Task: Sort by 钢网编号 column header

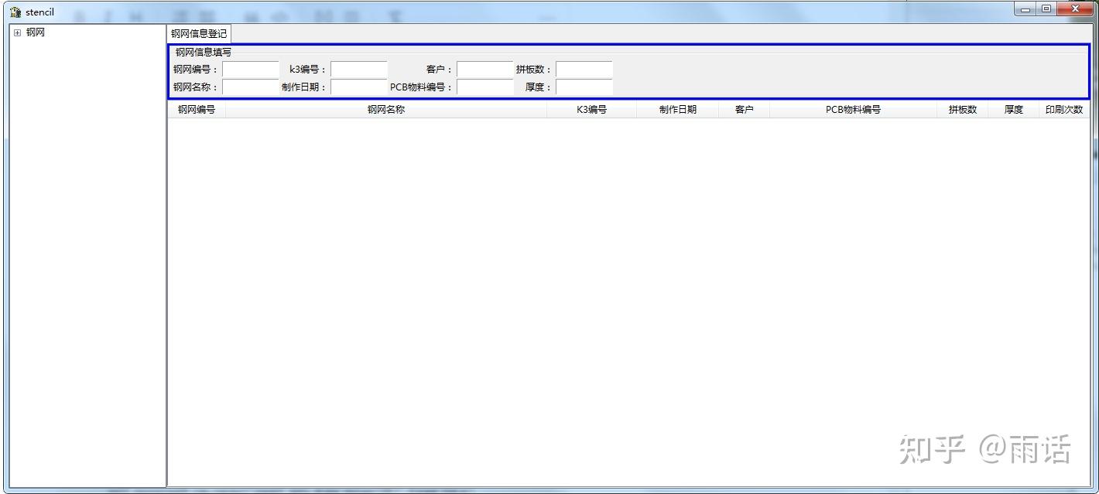Action: (x=197, y=110)
